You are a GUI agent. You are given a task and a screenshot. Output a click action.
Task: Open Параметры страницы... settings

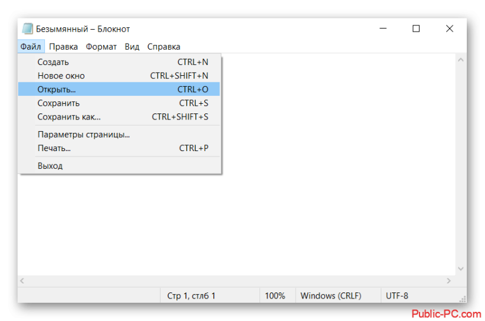(119, 134)
